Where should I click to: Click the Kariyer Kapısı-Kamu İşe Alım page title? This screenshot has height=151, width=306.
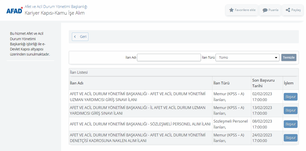(55, 13)
